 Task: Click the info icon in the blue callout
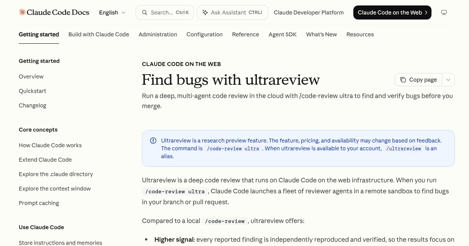click(x=153, y=141)
